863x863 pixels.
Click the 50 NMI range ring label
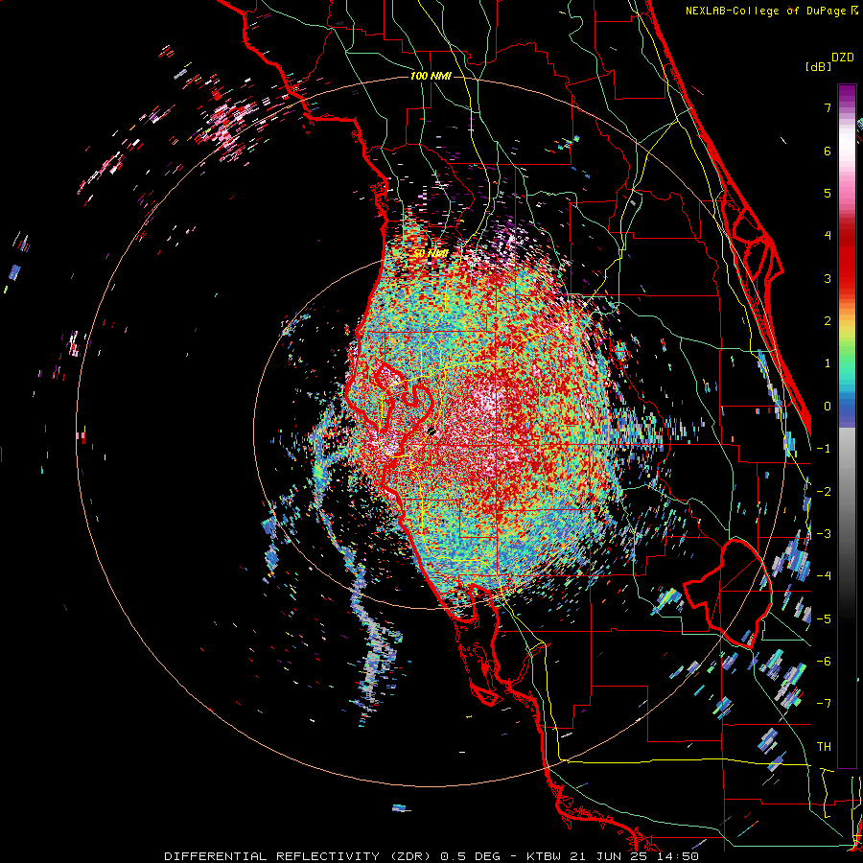pyautogui.click(x=431, y=253)
